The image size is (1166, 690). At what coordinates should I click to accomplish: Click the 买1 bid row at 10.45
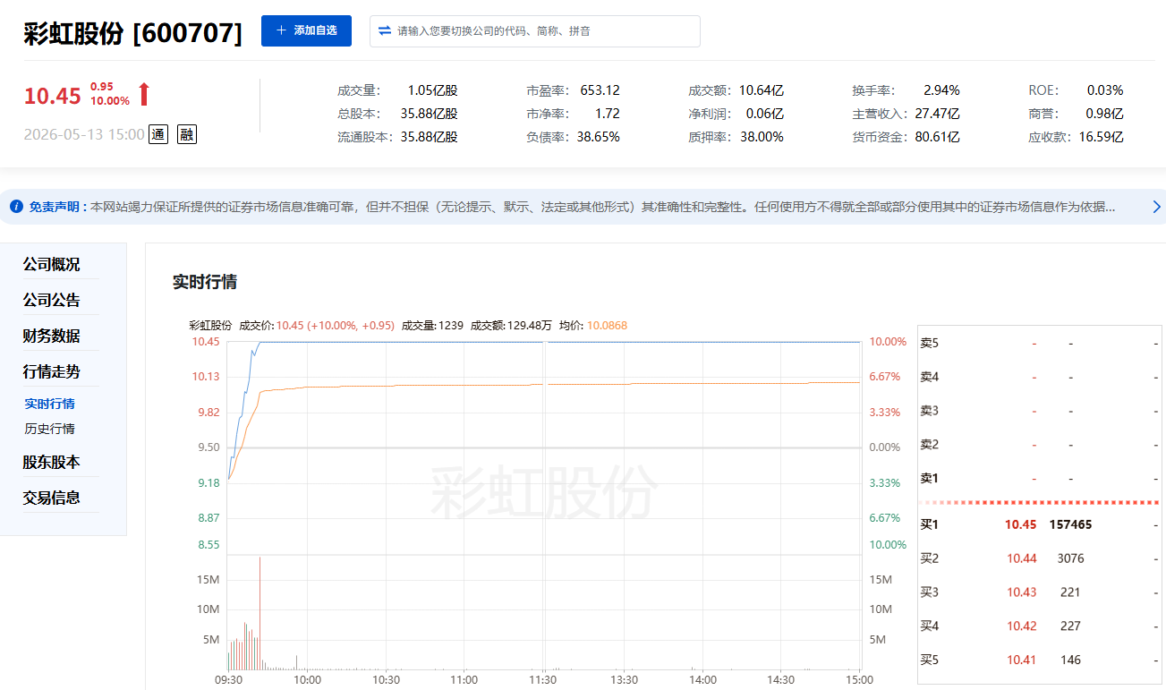click(x=1039, y=524)
